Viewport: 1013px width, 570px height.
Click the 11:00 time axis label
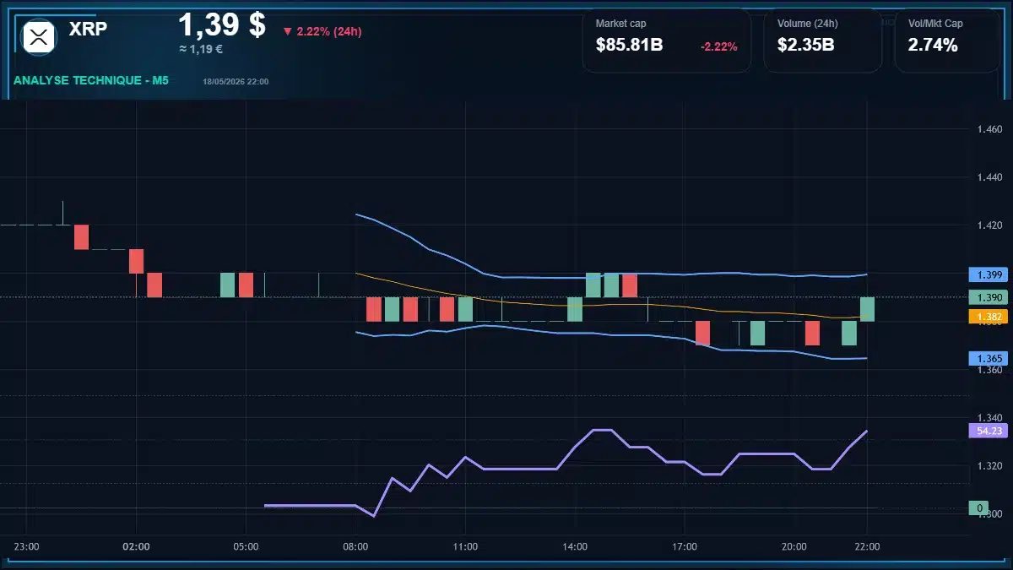(465, 546)
